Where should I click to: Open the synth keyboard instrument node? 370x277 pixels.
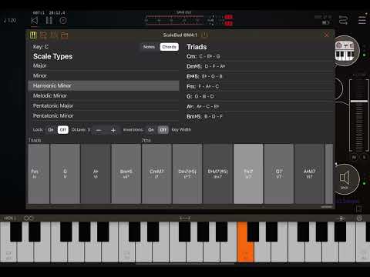pos(345,51)
